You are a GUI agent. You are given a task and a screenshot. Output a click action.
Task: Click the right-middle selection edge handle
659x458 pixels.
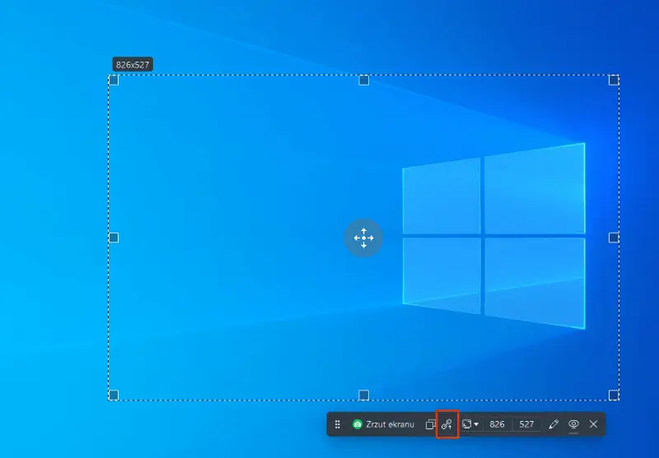tap(614, 238)
